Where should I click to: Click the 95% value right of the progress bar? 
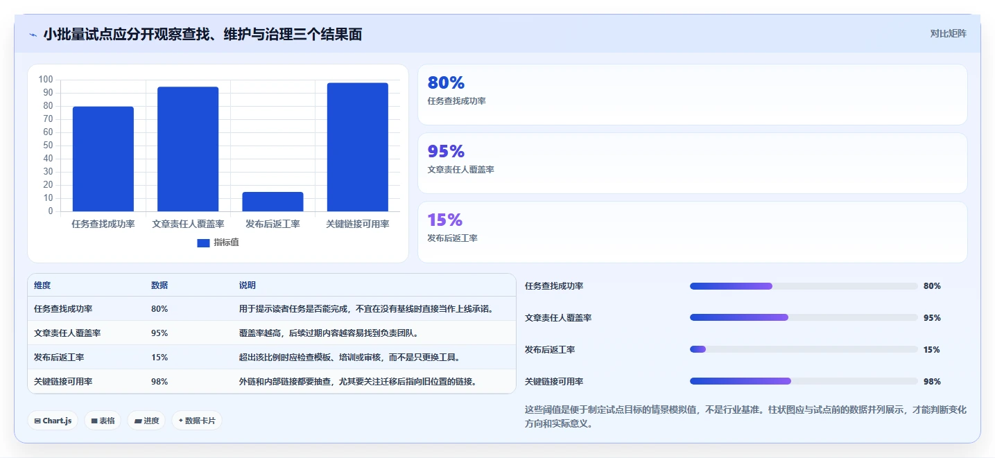tap(932, 318)
